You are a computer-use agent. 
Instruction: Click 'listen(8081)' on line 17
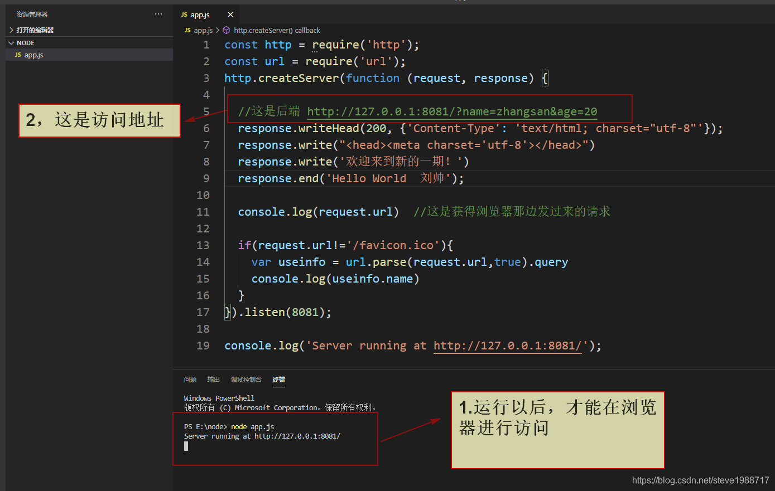[x=285, y=312]
